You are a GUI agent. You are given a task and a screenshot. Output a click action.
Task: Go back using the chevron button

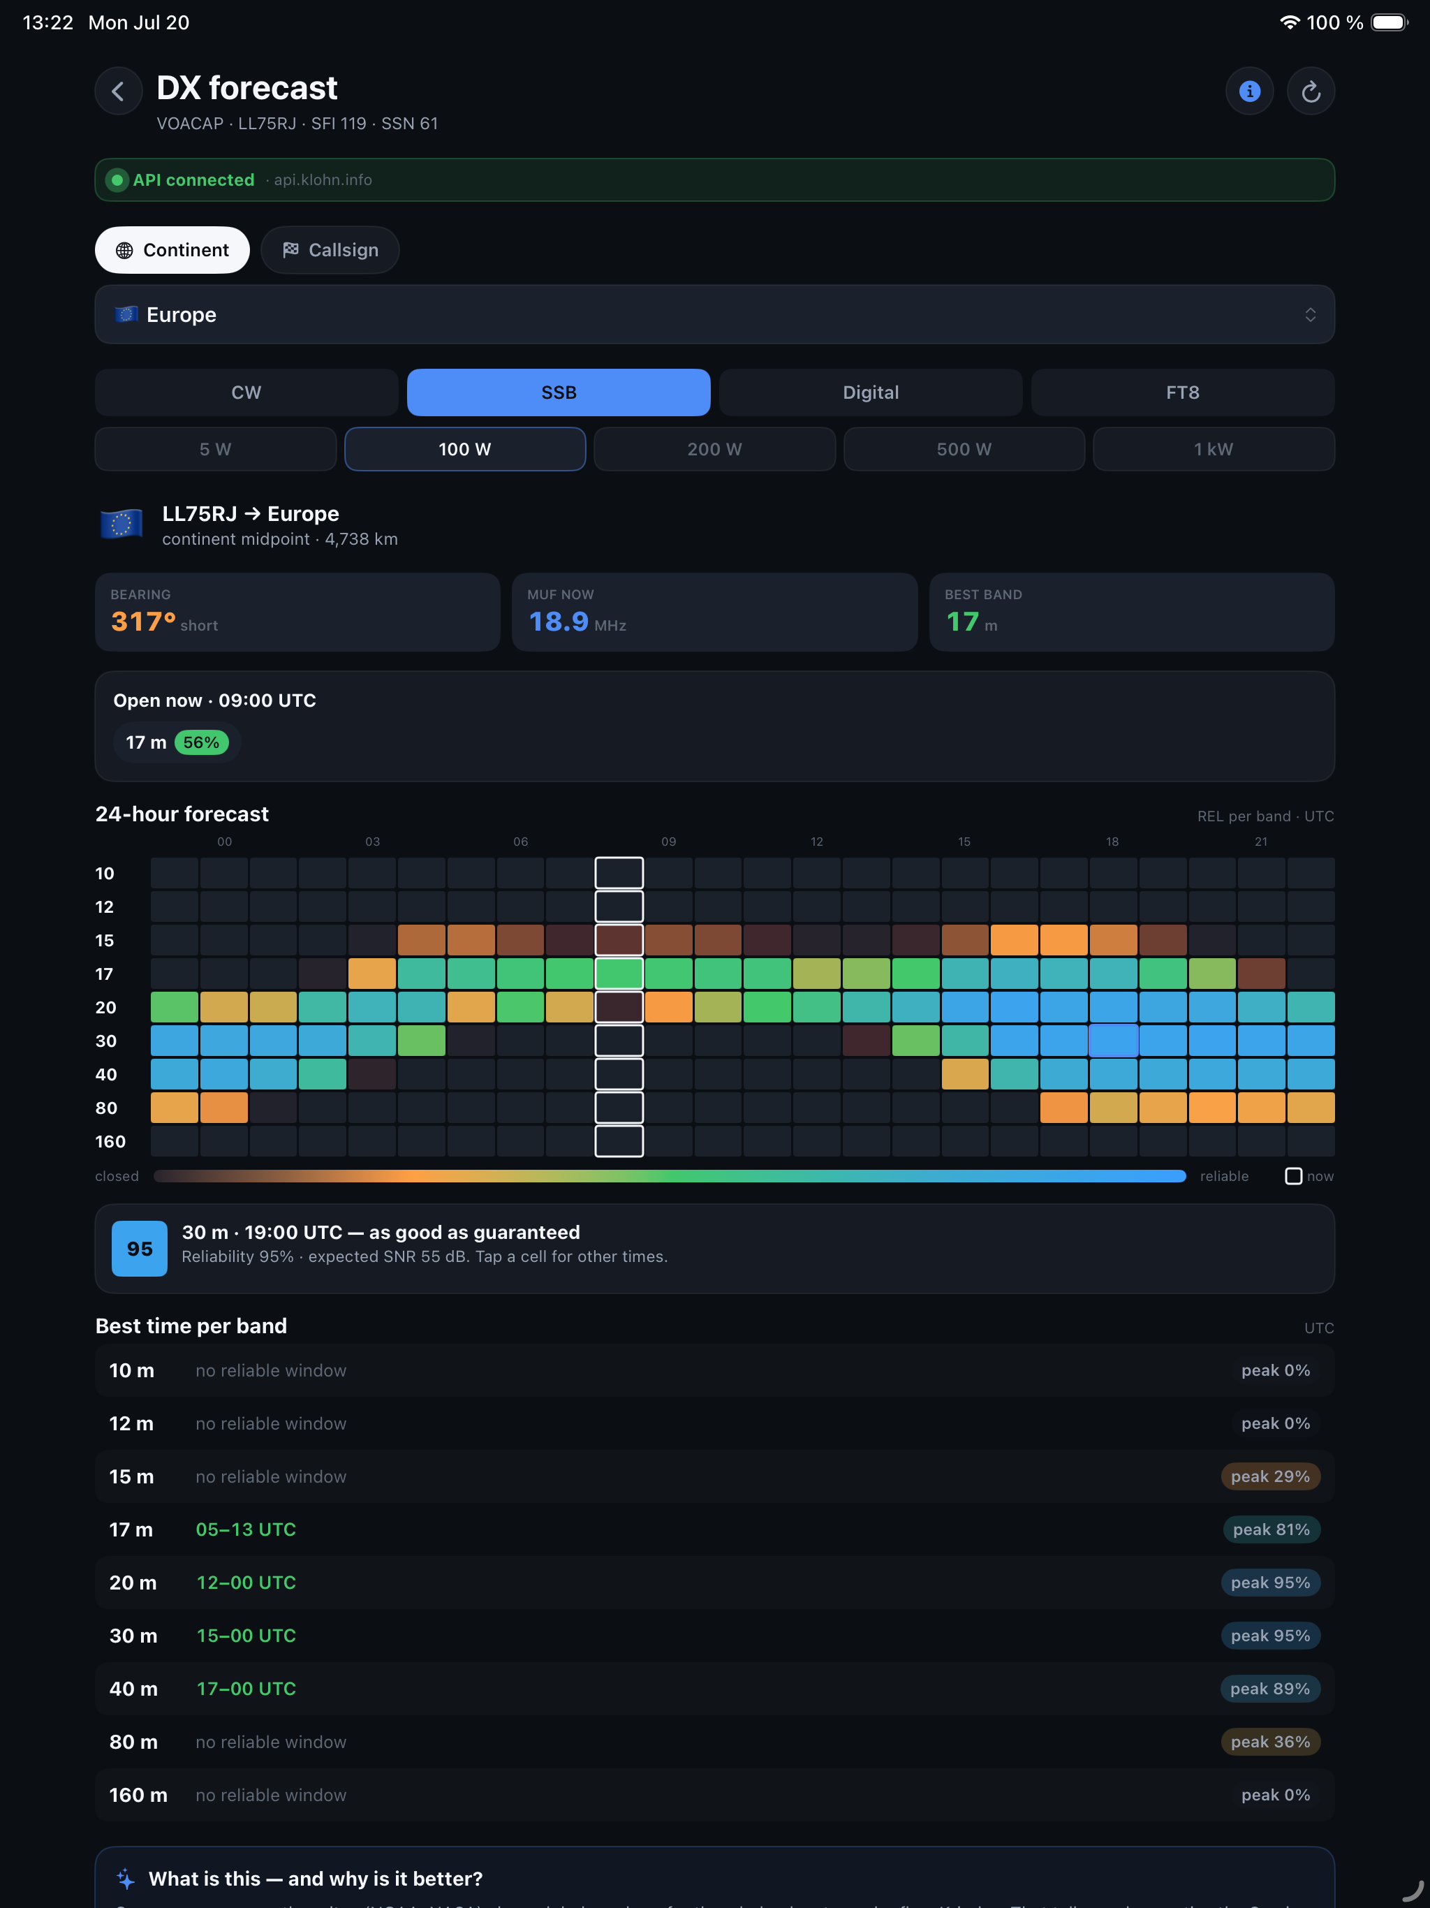point(118,91)
